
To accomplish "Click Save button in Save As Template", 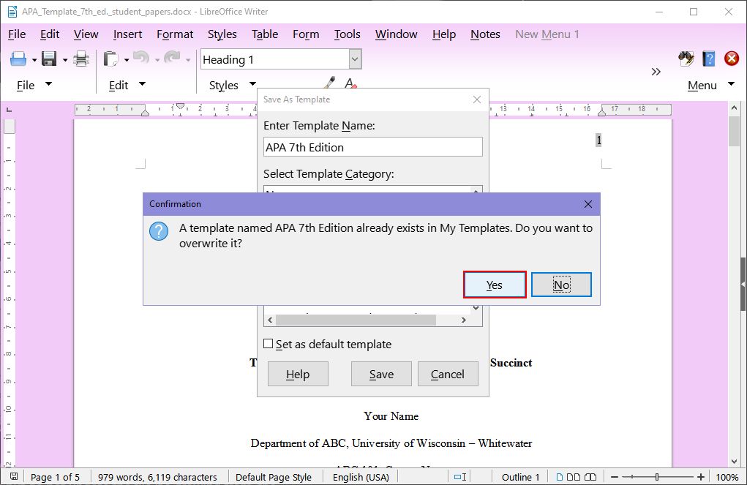I will (381, 375).
